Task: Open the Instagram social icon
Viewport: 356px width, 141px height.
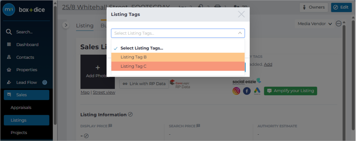Action: 236,91
